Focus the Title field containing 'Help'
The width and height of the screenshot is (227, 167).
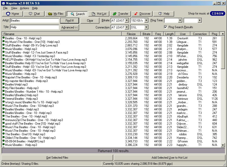[35, 27]
